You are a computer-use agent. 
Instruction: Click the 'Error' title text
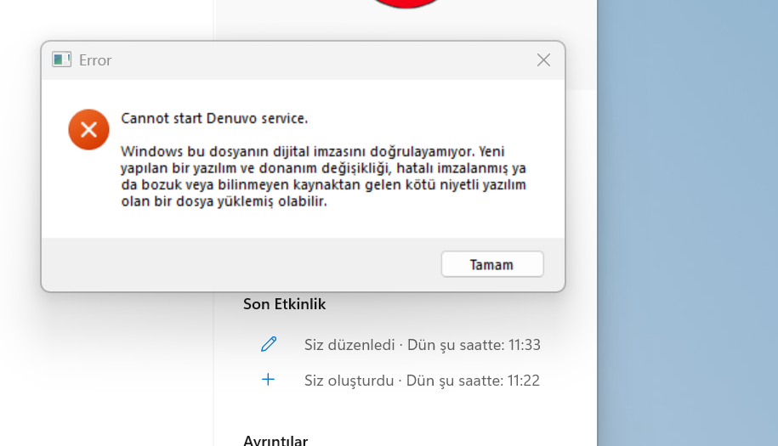pyautogui.click(x=95, y=60)
